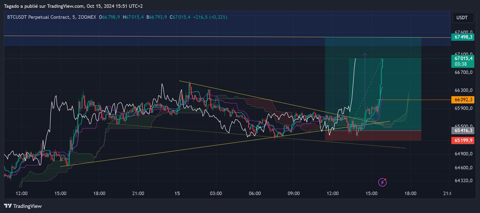Click the change value +216,5 (+0,32%)
This screenshot has height=213, width=480.
coord(211,17)
